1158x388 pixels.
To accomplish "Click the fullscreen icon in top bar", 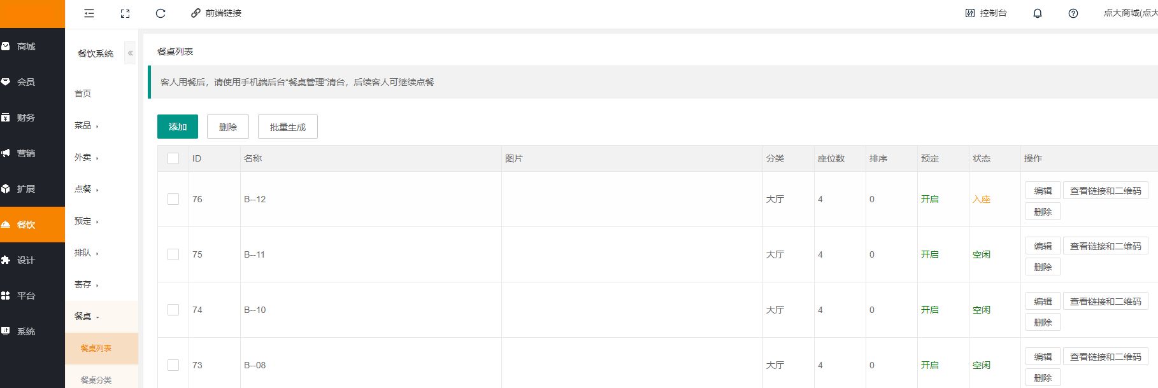I will click(125, 13).
